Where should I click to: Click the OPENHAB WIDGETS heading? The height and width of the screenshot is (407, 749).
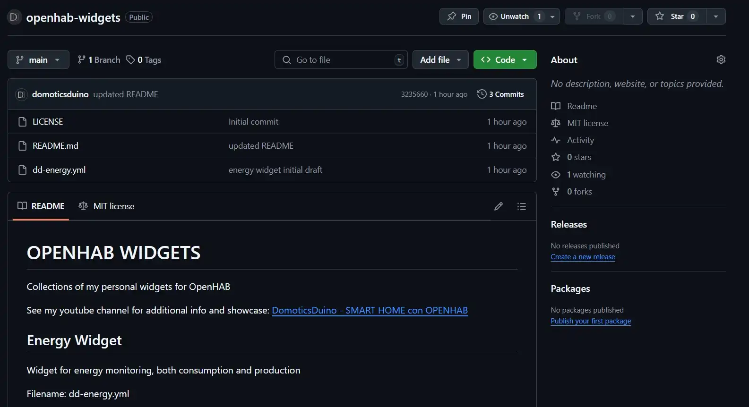(x=113, y=253)
